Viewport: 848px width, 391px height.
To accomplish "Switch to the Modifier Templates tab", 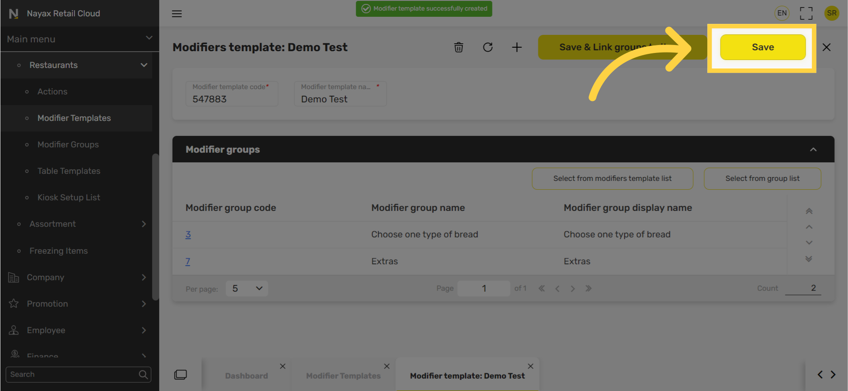I will [x=343, y=376].
